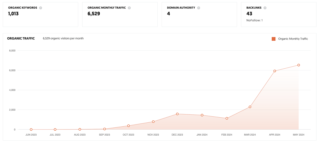Select the AUG 2023 data point
This screenshot has height=142, width=318.
coord(80,129)
